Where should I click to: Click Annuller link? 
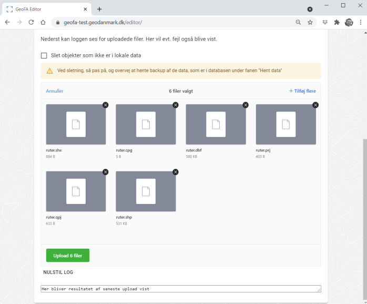click(x=55, y=91)
